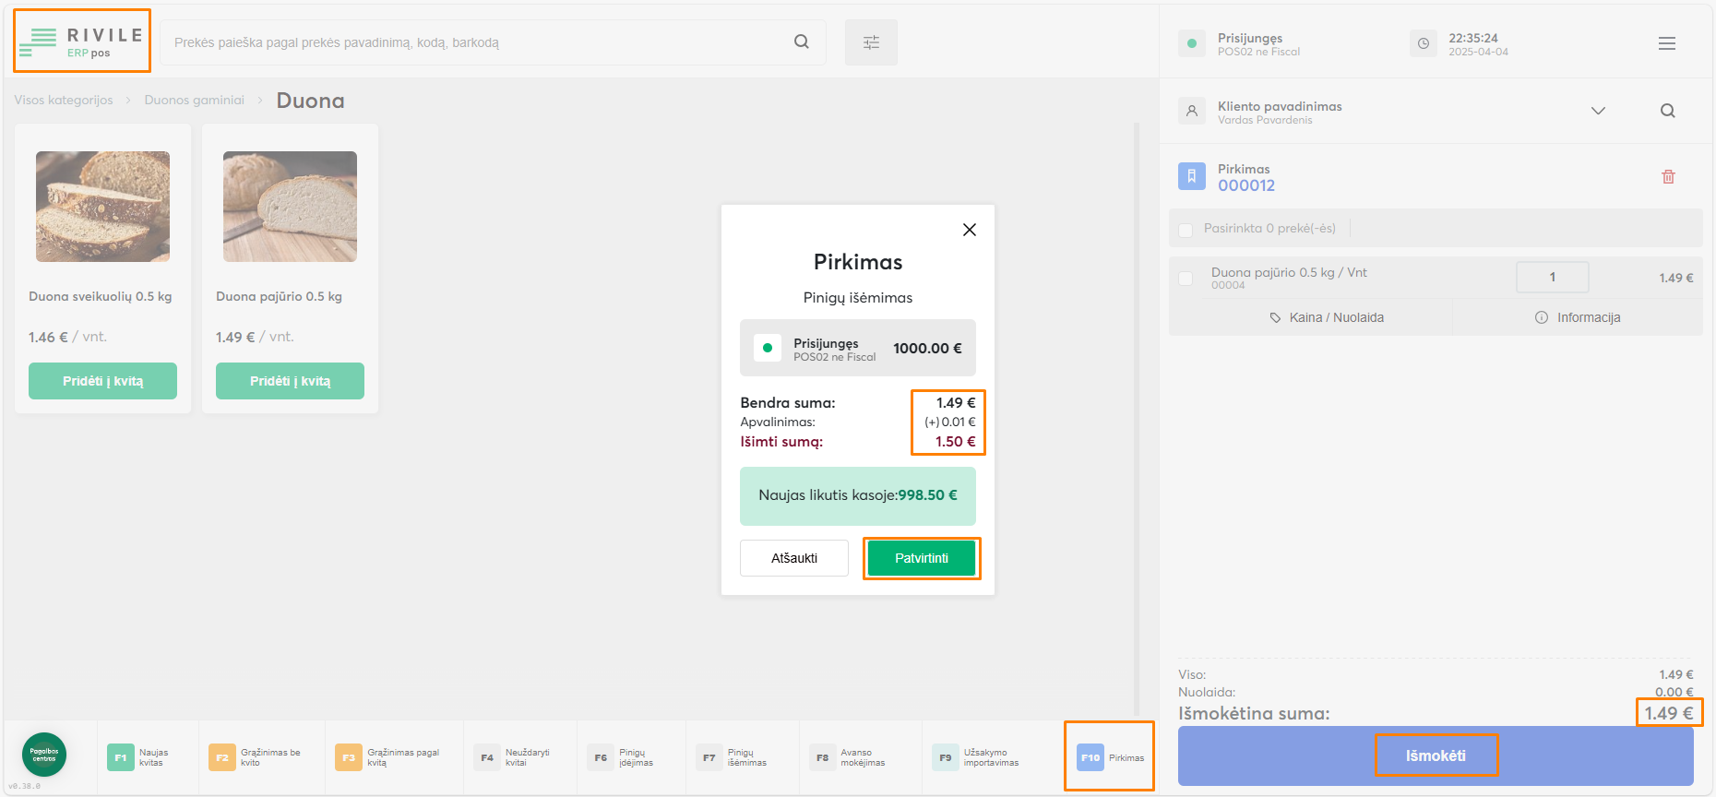
Task: Close the Pirkimas dialog with X
Action: [x=969, y=230]
